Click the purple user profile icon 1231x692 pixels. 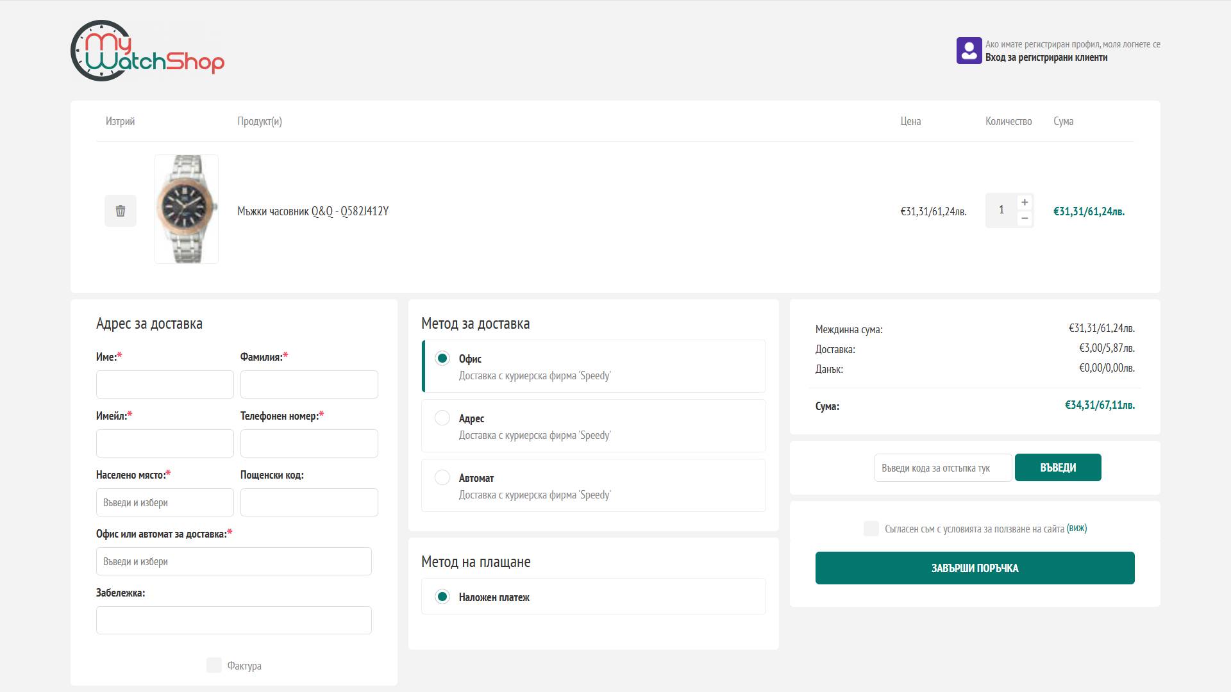click(969, 51)
